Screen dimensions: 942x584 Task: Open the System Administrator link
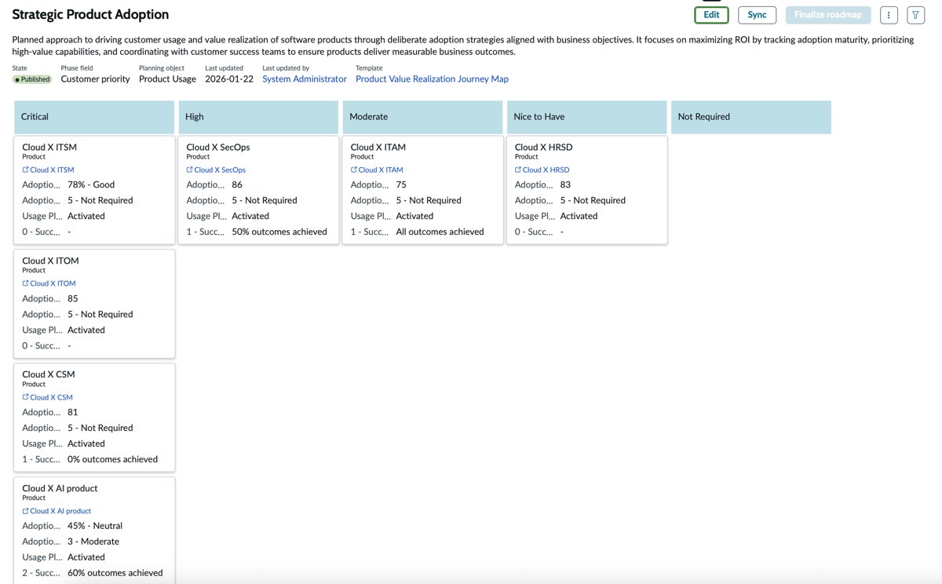[305, 79]
